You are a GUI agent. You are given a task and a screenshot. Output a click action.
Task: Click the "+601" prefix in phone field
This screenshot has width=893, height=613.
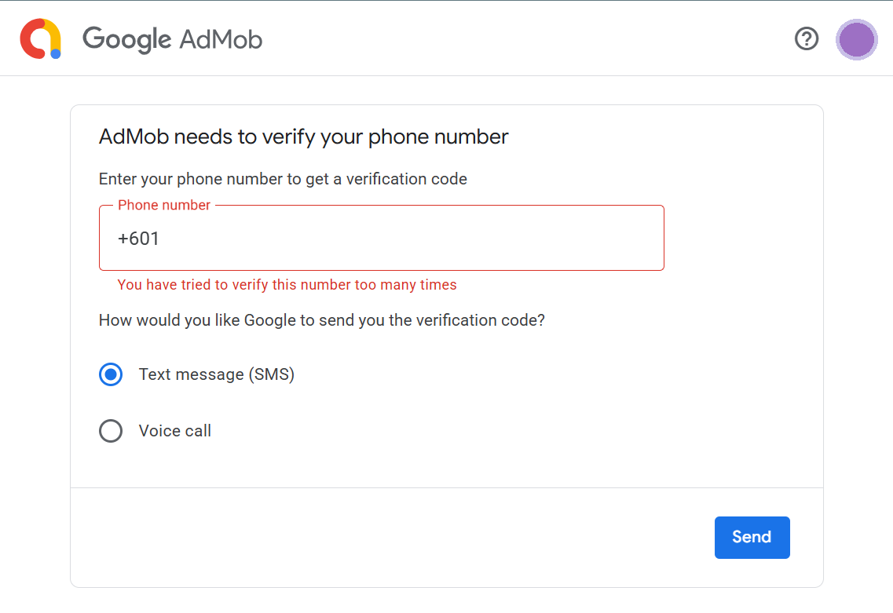click(x=138, y=239)
